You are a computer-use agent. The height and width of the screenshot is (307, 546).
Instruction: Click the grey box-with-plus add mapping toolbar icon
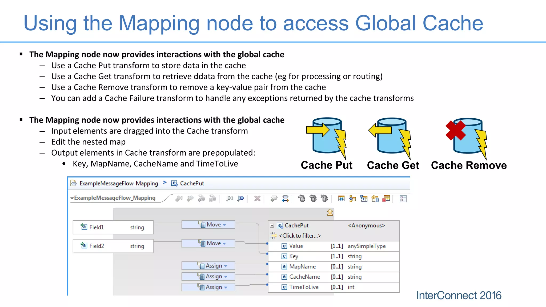pyautogui.click(x=274, y=199)
